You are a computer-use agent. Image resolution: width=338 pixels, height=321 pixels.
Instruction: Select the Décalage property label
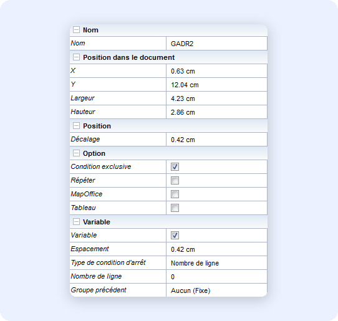pyautogui.click(x=85, y=139)
